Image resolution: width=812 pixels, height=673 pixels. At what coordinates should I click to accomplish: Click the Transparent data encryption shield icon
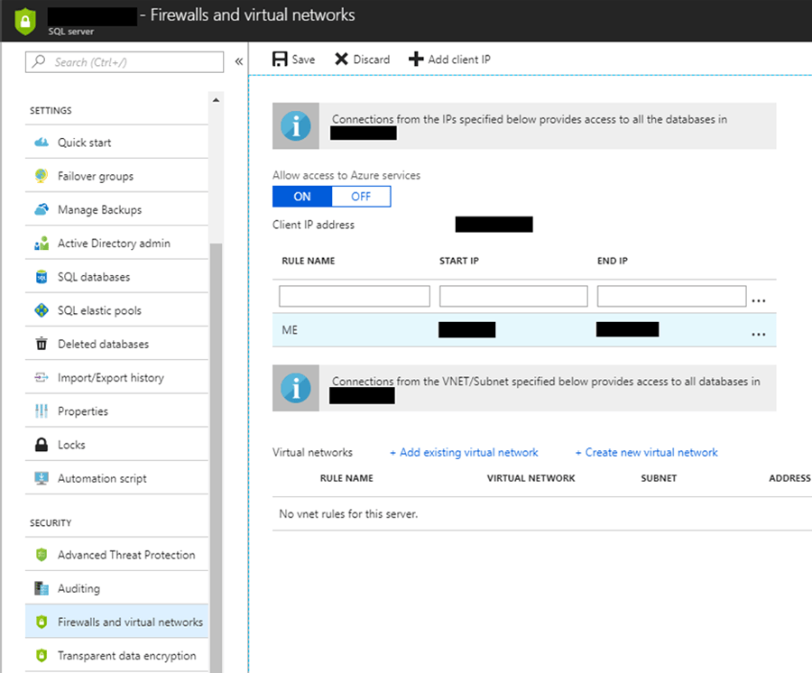click(42, 655)
